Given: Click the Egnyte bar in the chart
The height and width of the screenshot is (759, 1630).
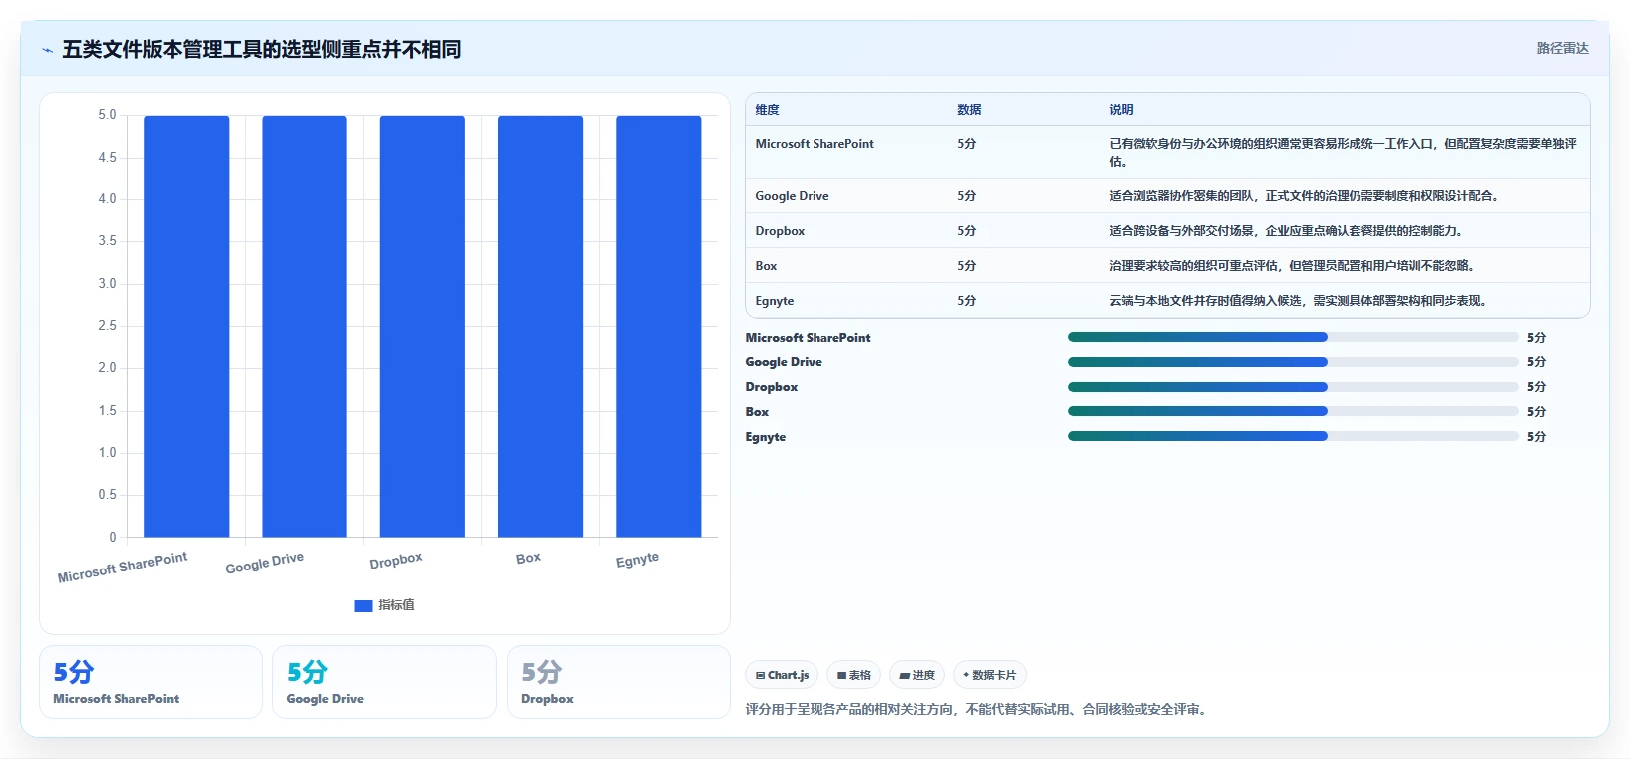Looking at the screenshot, I should tap(659, 326).
